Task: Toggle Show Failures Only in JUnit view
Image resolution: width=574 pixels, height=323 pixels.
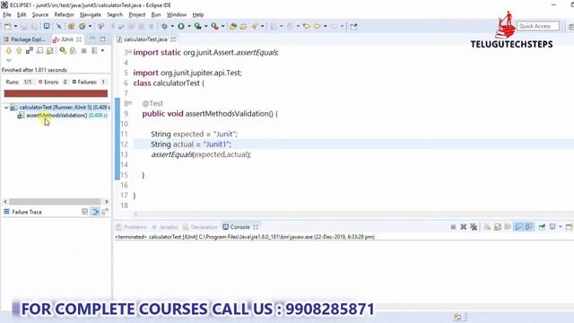Action: pyautogui.click(x=30, y=50)
